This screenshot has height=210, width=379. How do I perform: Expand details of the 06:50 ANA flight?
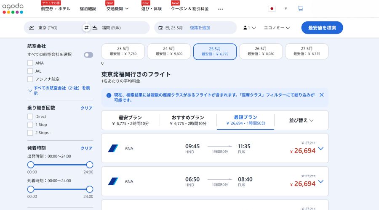(x=321, y=181)
